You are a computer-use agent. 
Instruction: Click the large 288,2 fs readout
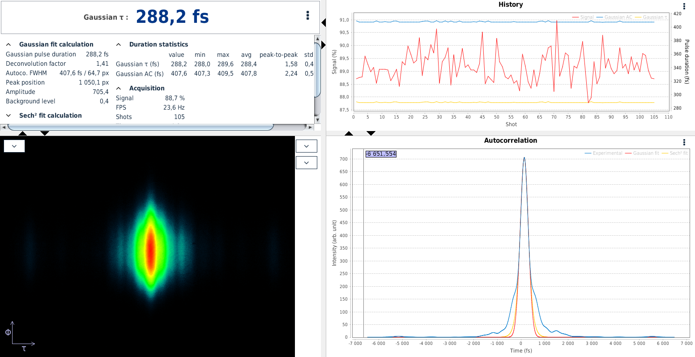172,17
